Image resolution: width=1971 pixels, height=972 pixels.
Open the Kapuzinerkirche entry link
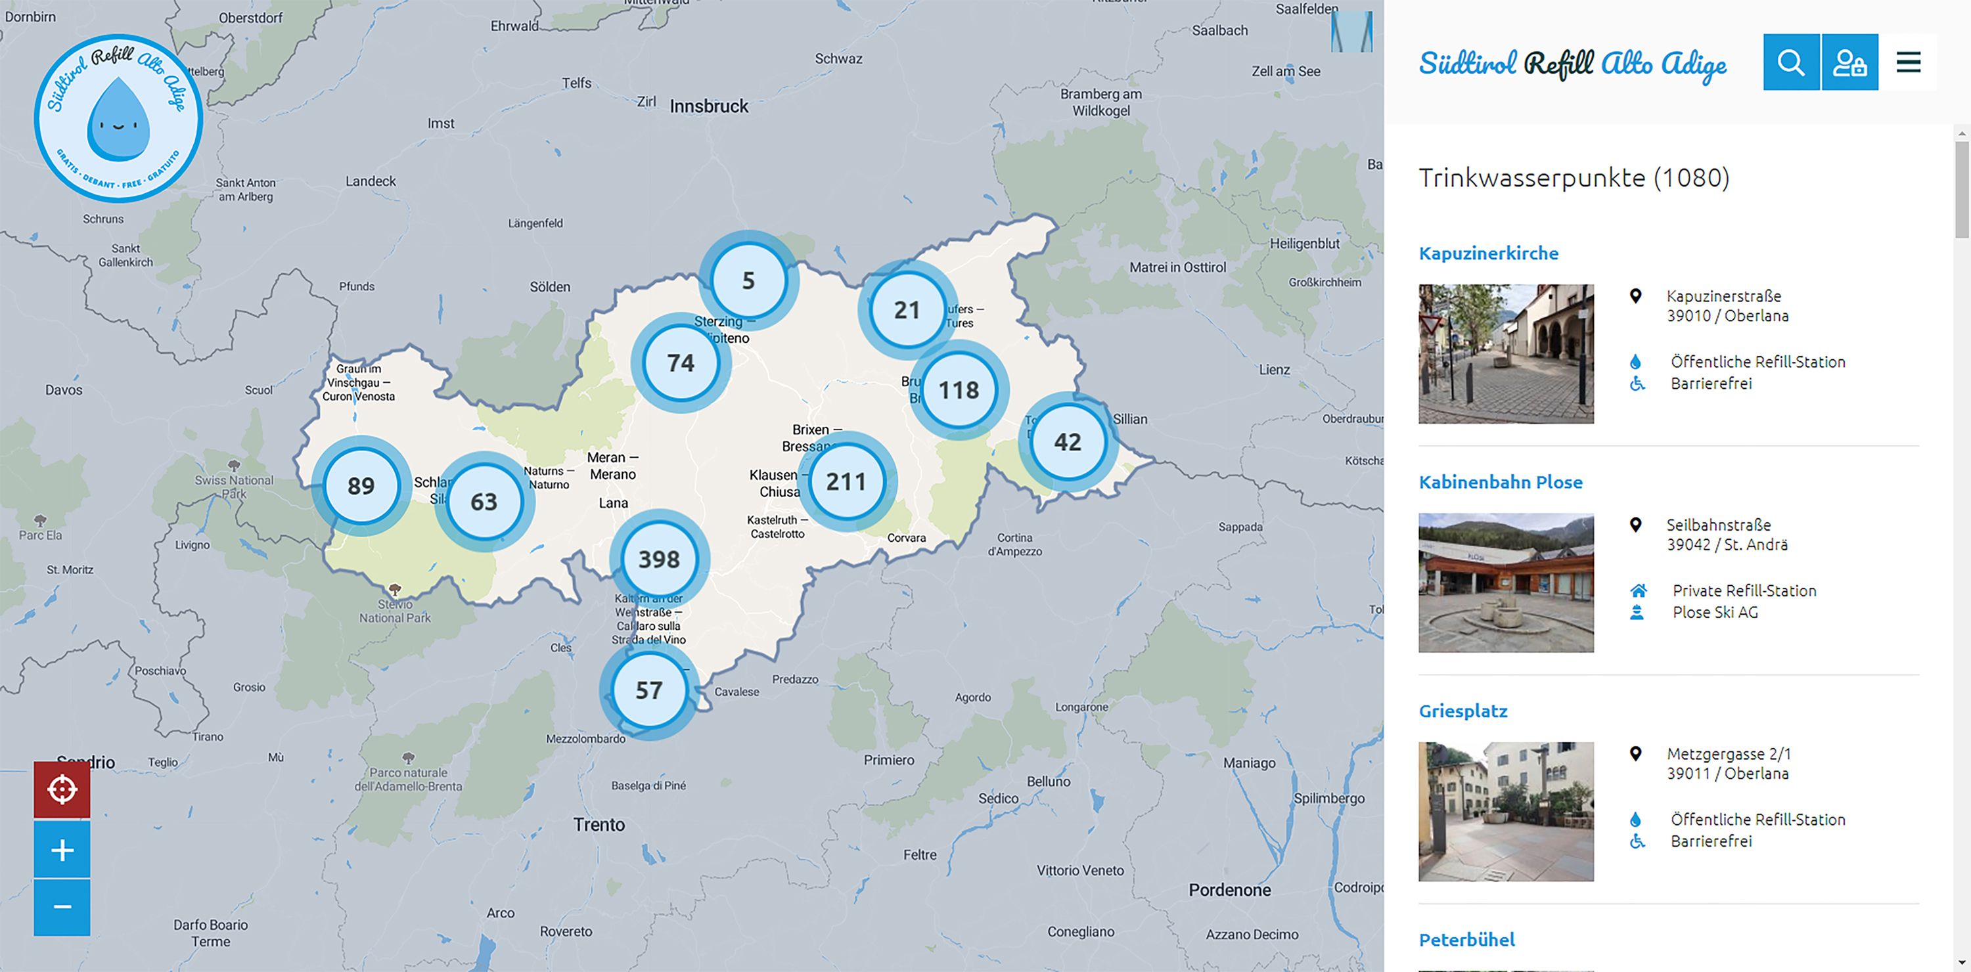click(x=1488, y=253)
